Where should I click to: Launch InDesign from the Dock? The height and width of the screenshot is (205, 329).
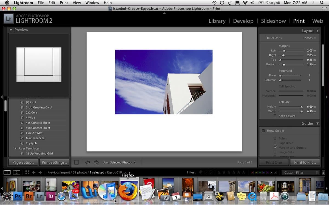(51, 196)
